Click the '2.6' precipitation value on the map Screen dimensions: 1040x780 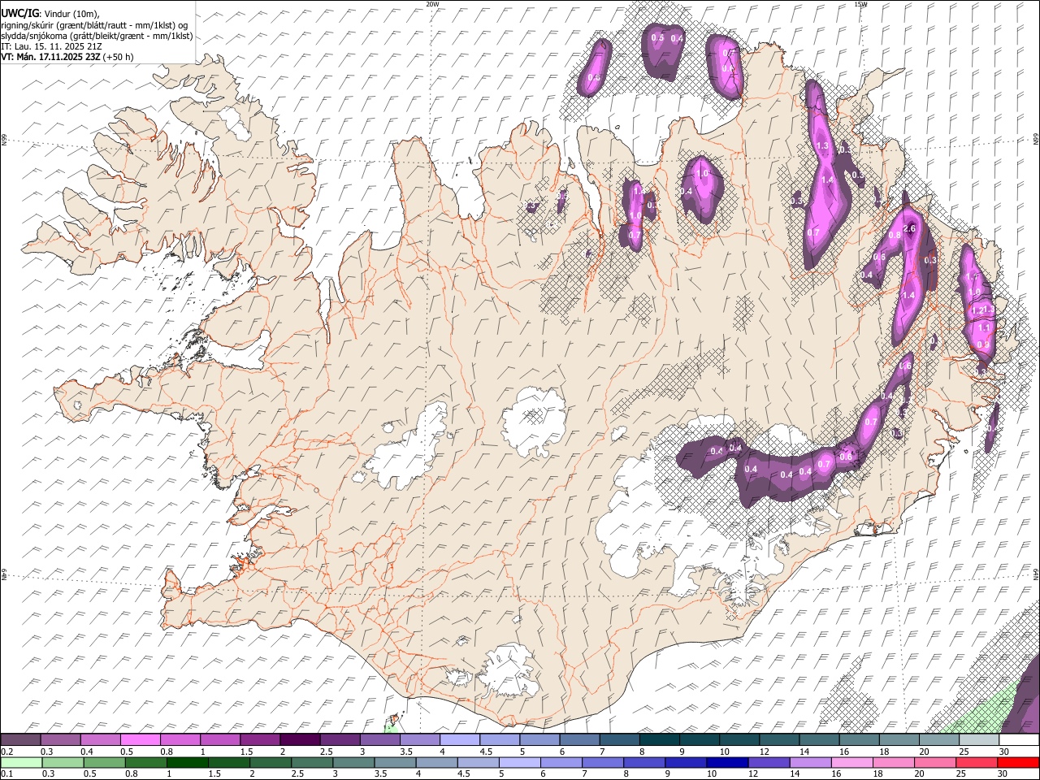tap(909, 229)
